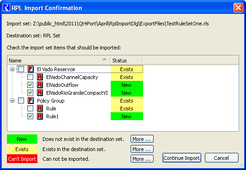
Task: Enable the ElVadoChannelCapacity checkbox
Action: tap(30, 77)
